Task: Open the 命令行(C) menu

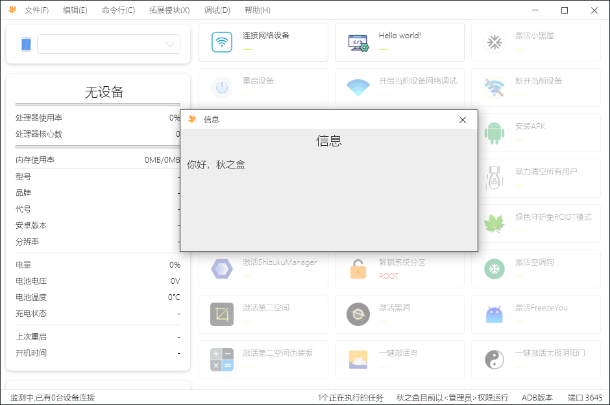Action: coord(118,10)
